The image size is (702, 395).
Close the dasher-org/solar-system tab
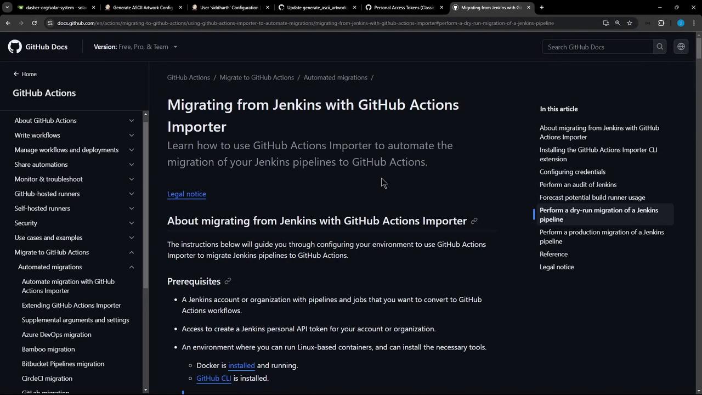pyautogui.click(x=93, y=8)
